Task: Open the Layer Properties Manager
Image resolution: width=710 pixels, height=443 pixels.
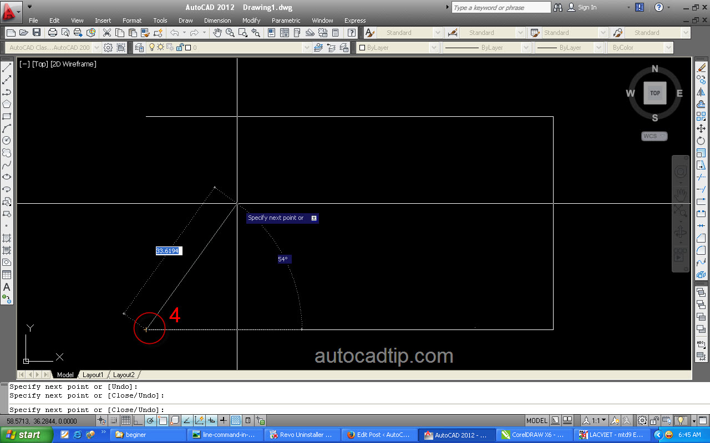Action: (x=138, y=48)
